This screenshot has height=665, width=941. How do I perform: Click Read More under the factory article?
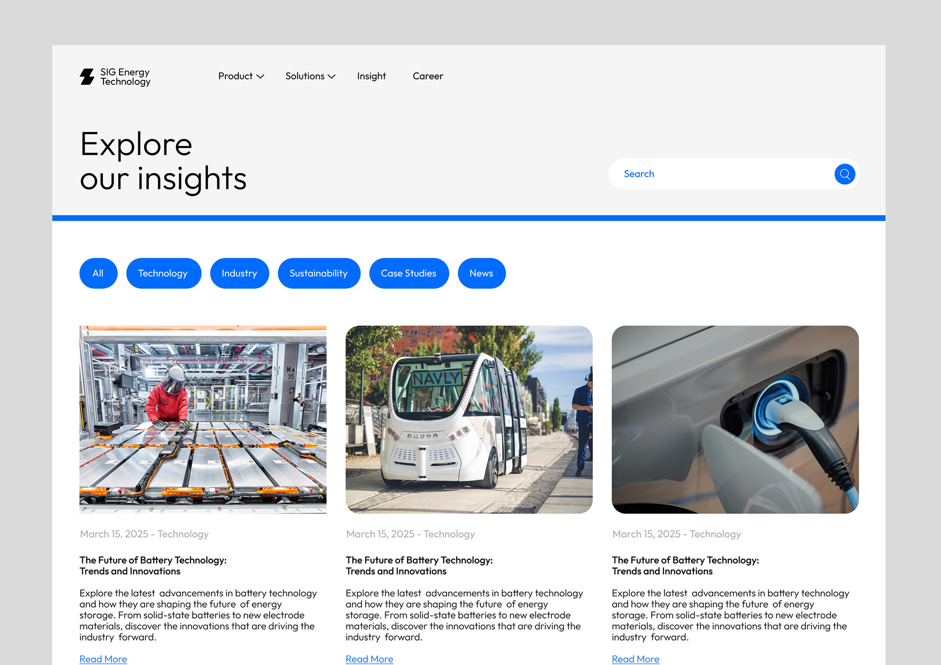pos(103,659)
